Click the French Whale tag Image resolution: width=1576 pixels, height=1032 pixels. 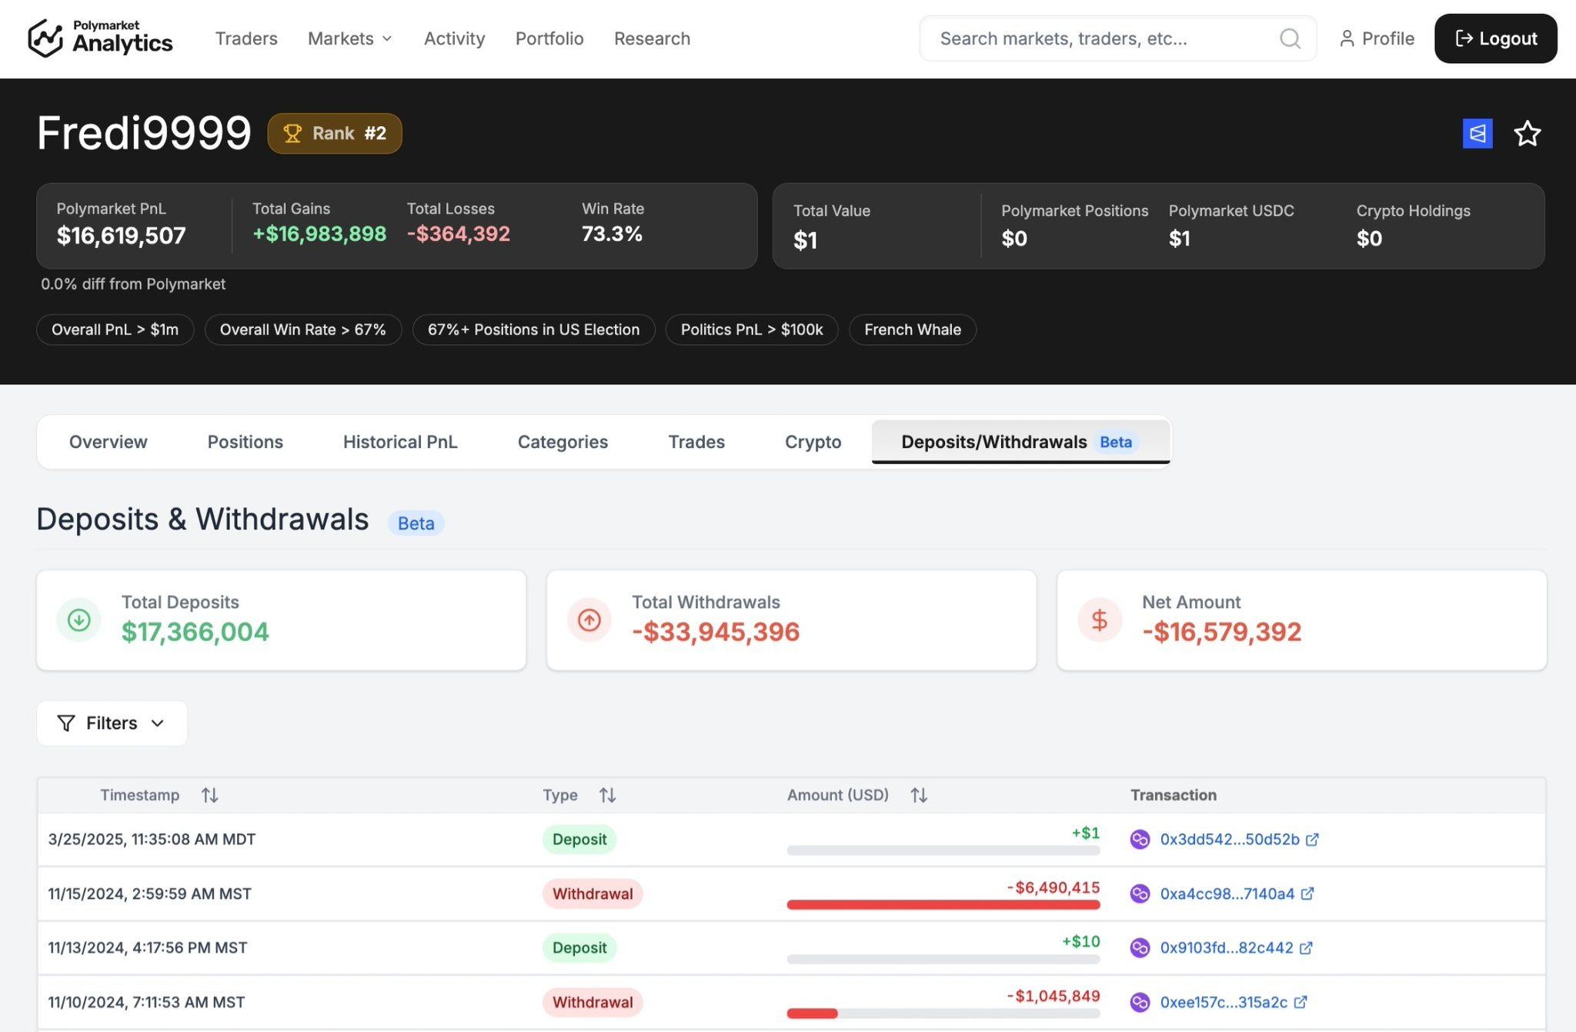[912, 329]
